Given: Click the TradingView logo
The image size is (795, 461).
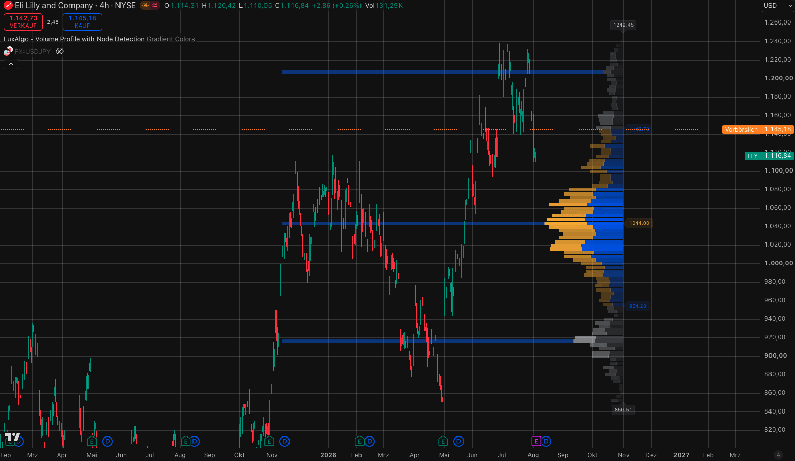Looking at the screenshot, I should tap(13, 438).
